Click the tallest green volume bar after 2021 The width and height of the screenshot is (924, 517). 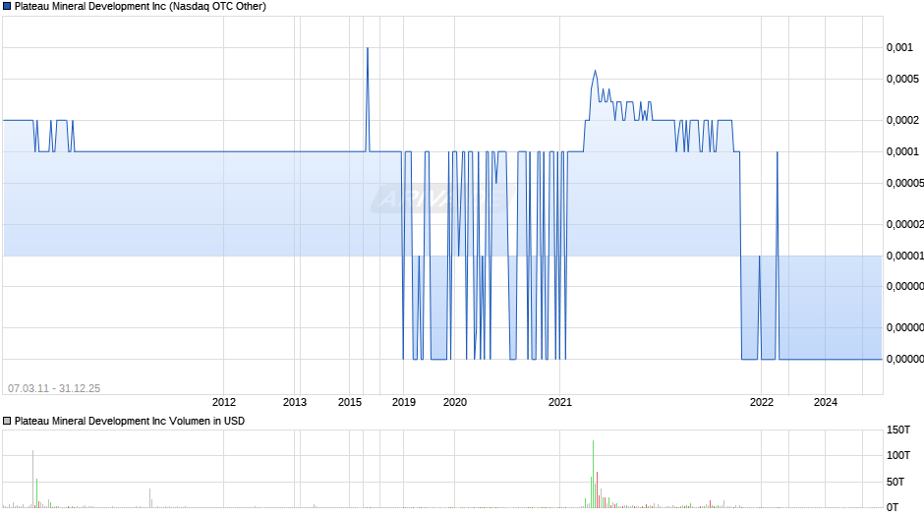click(594, 474)
